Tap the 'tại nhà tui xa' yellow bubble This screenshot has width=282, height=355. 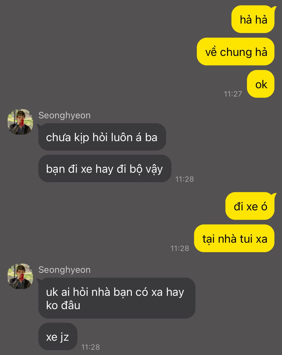pyautogui.click(x=234, y=238)
